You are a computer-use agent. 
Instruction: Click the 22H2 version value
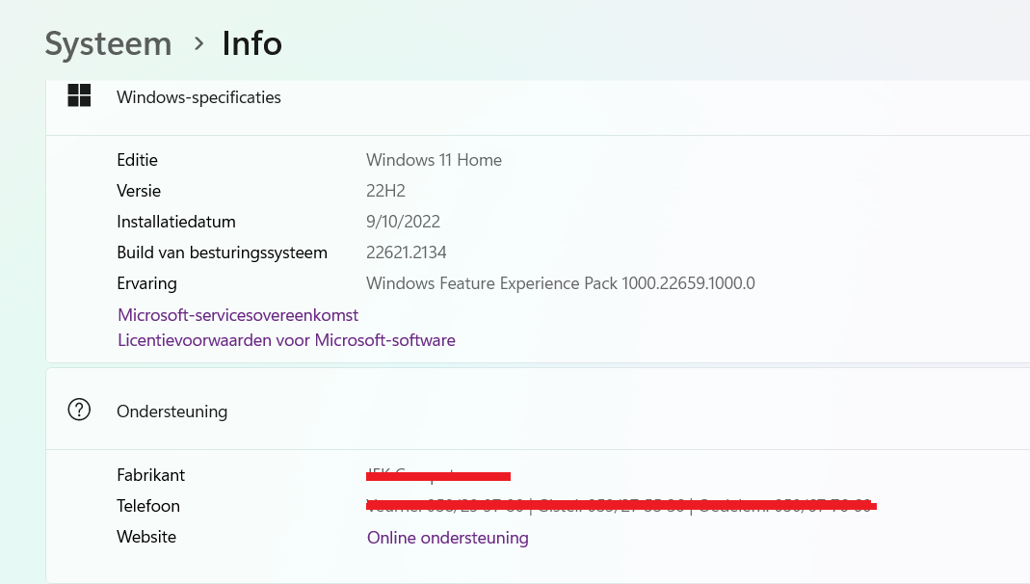click(x=384, y=191)
